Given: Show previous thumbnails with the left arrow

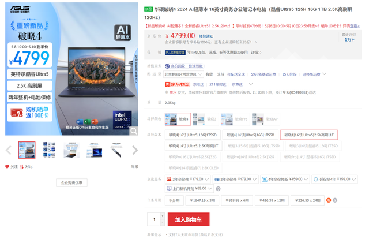Looking at the screenshot, I should (9, 150).
